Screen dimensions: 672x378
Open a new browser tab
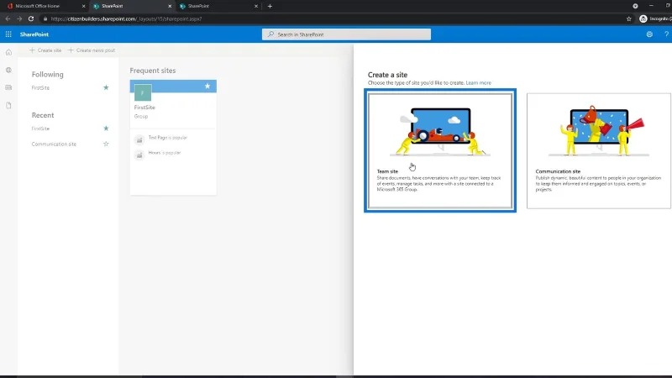click(x=270, y=7)
